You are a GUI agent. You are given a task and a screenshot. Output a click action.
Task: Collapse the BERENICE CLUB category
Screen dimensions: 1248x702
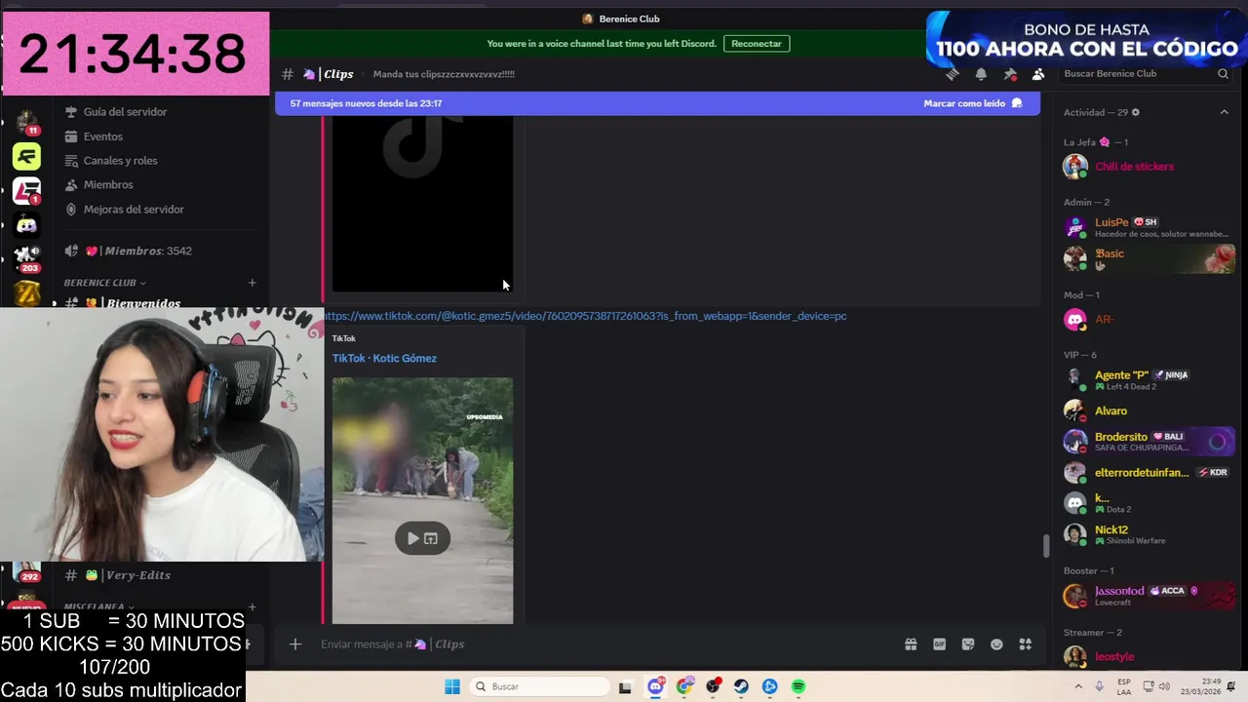[104, 283]
